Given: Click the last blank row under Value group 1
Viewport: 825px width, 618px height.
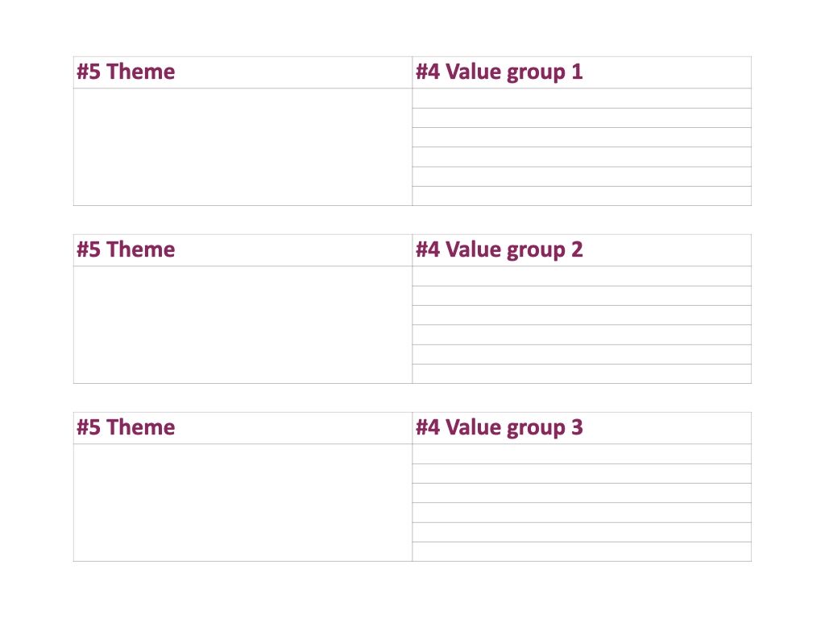Looking at the screenshot, I should (582, 196).
